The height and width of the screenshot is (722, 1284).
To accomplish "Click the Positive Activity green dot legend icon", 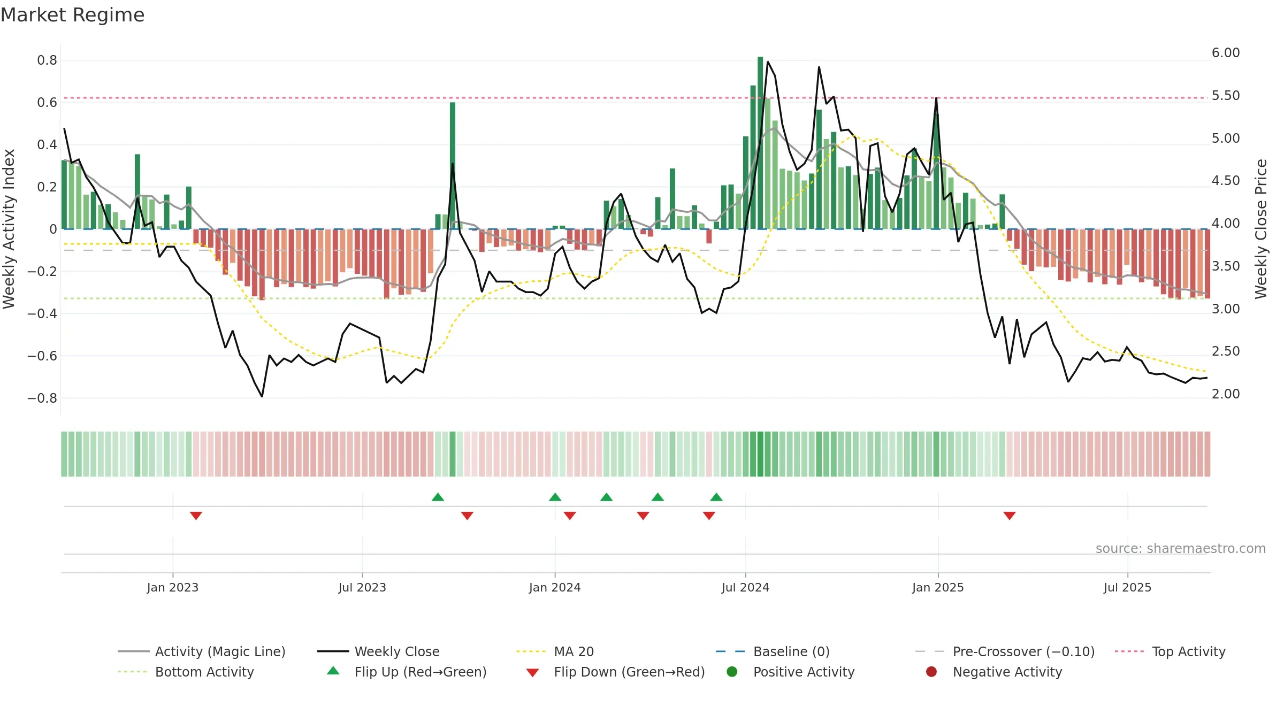I will coord(732,672).
